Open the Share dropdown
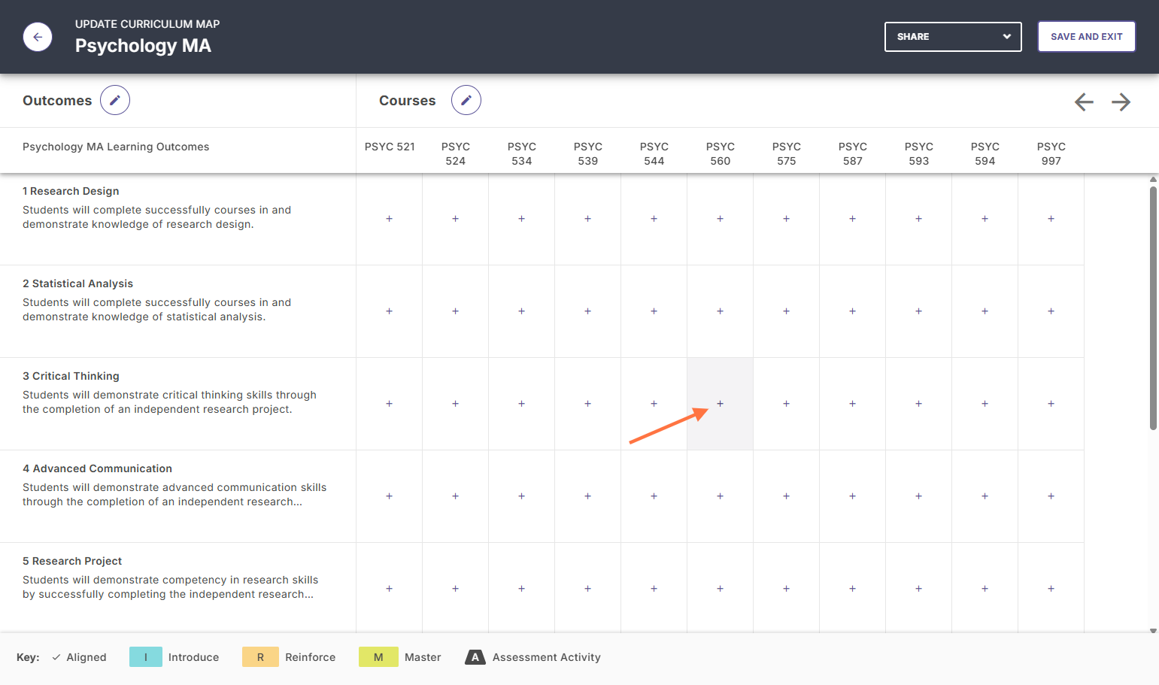Screen dimensions: 1159x685 click(x=953, y=37)
